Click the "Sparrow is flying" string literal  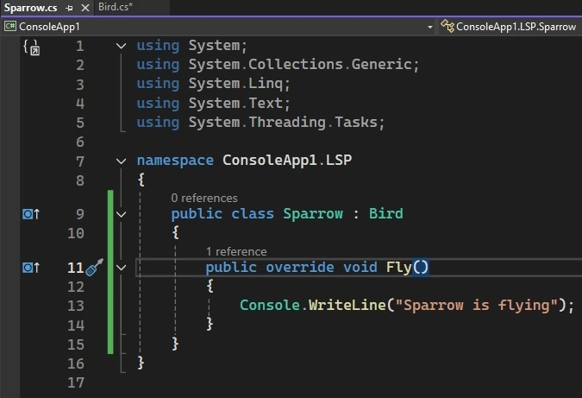[x=476, y=306]
